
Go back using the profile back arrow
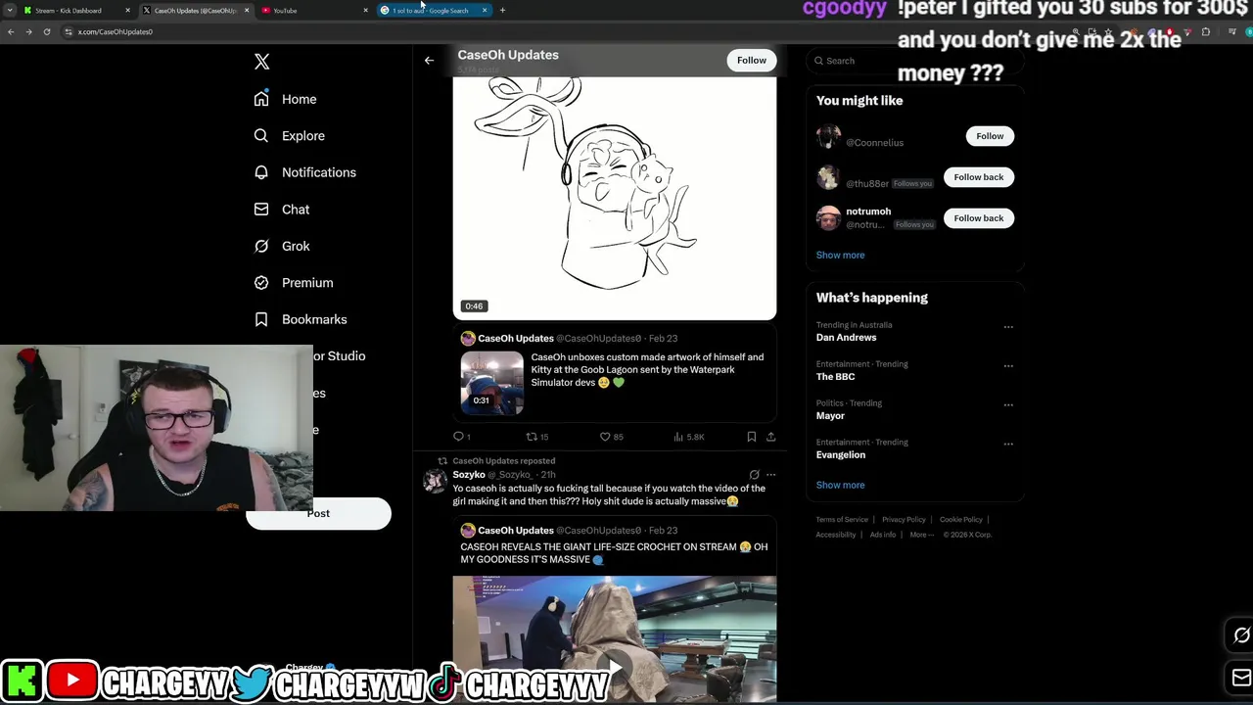pyautogui.click(x=429, y=61)
